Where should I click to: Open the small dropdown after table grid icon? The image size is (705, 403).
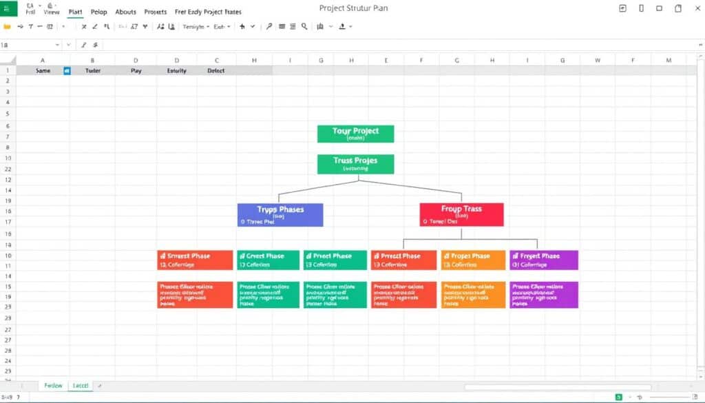pos(63,27)
